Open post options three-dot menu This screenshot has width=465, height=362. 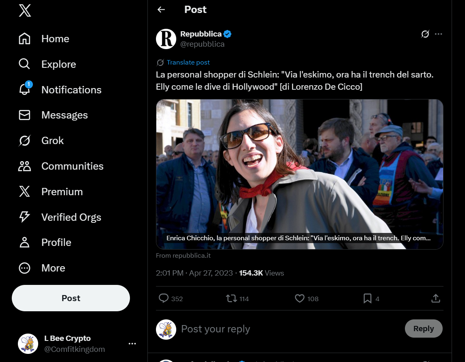[439, 34]
